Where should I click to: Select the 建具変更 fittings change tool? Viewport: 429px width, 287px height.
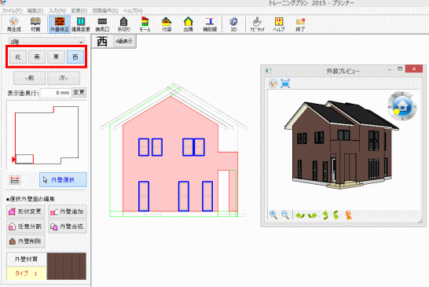coord(81,24)
